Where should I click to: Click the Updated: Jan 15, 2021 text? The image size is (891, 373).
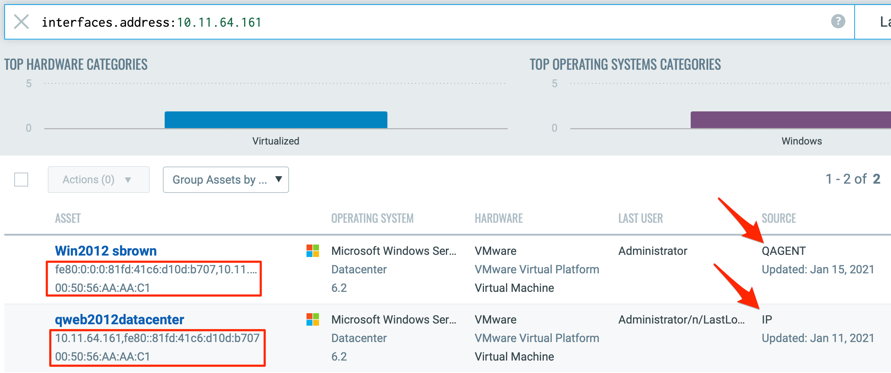(x=818, y=269)
